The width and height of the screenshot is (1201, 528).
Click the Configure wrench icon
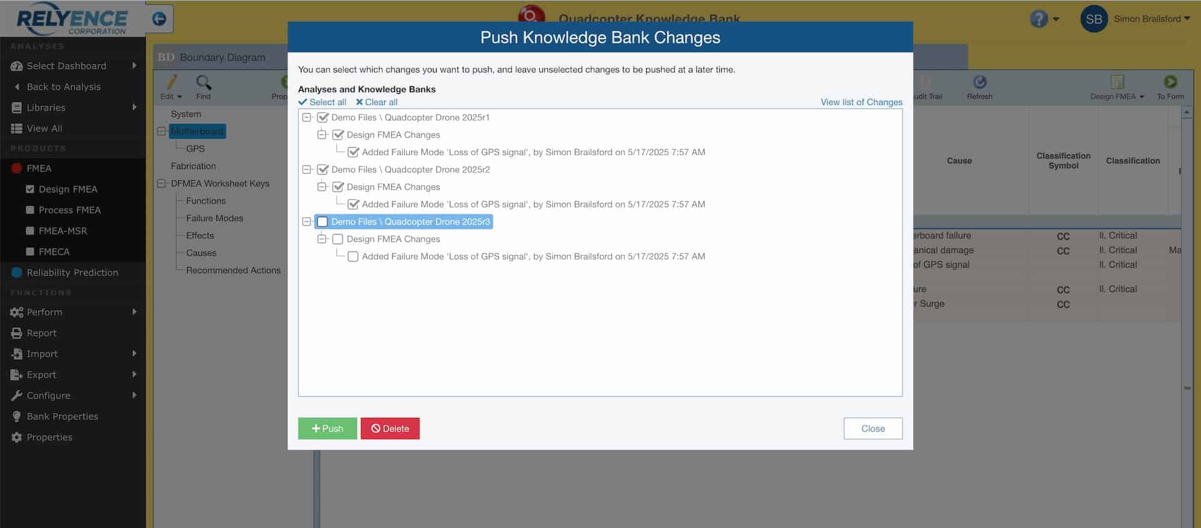coord(17,395)
